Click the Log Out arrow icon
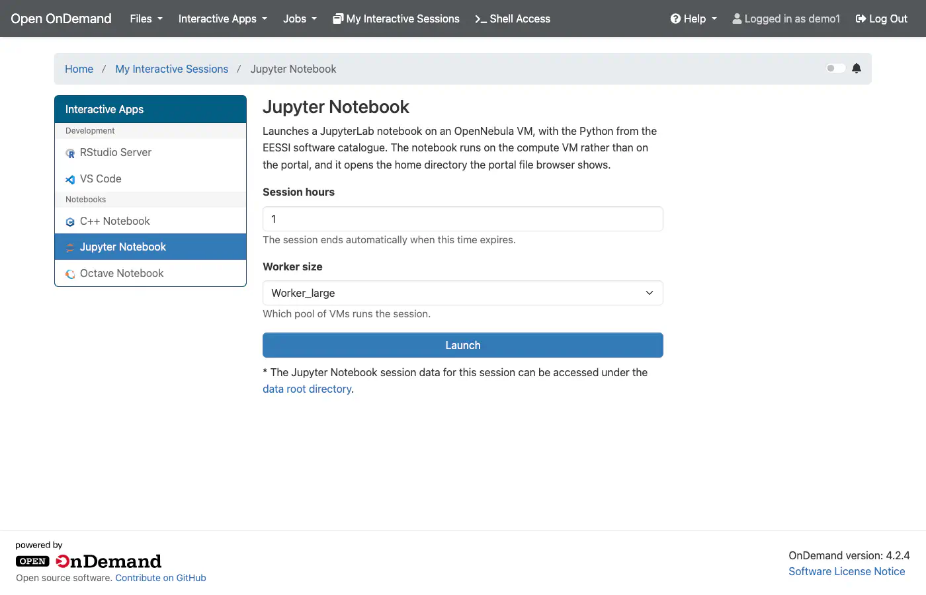 click(861, 19)
